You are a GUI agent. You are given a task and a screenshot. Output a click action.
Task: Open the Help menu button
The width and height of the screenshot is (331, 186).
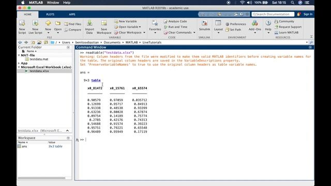tap(268, 27)
